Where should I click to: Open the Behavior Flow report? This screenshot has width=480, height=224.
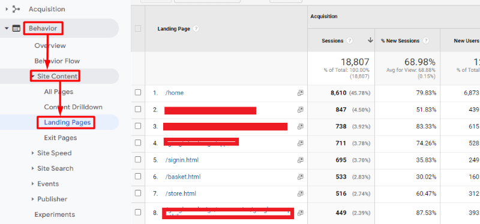pos(57,61)
